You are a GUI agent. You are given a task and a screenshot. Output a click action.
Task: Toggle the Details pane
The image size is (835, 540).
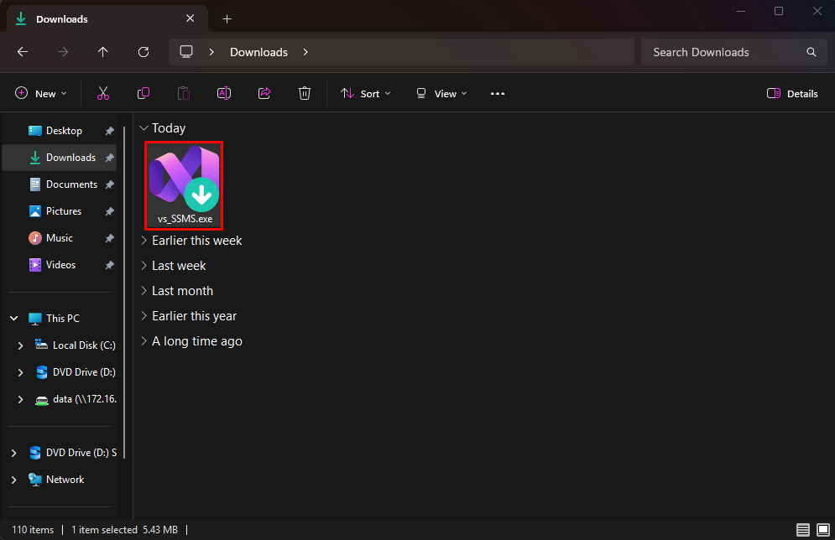[x=792, y=94]
